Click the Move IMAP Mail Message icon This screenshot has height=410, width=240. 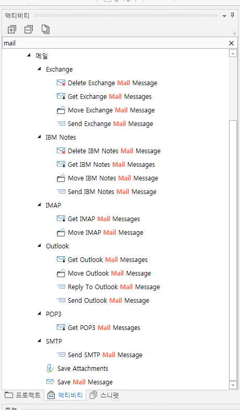61,232
